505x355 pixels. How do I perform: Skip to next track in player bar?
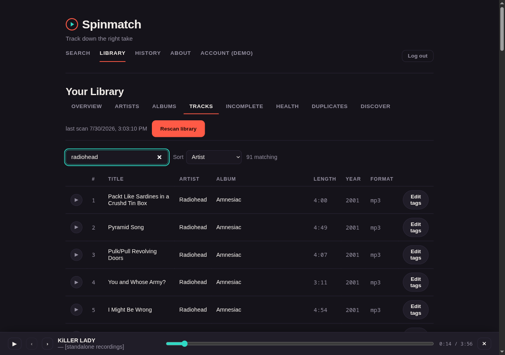pos(47,344)
